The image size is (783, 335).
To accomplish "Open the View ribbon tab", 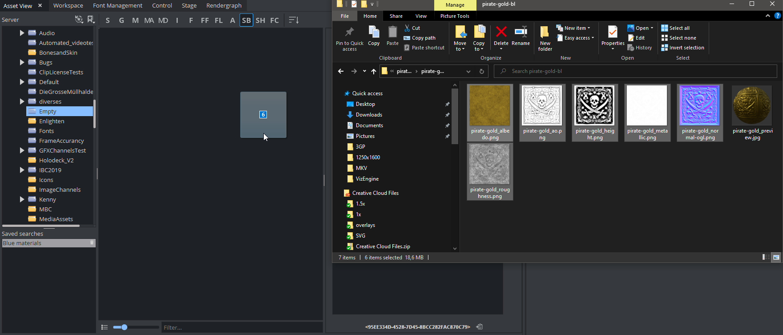I will [421, 16].
